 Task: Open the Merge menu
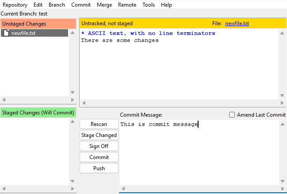point(104,5)
